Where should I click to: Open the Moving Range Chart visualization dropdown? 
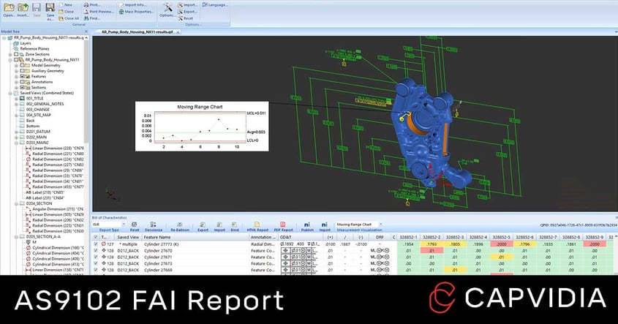[x=380, y=225]
